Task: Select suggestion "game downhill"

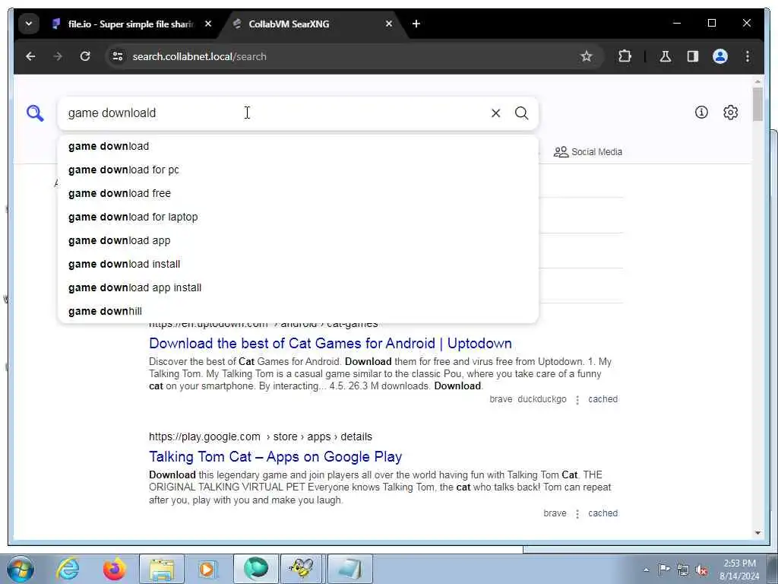Action: point(298,311)
